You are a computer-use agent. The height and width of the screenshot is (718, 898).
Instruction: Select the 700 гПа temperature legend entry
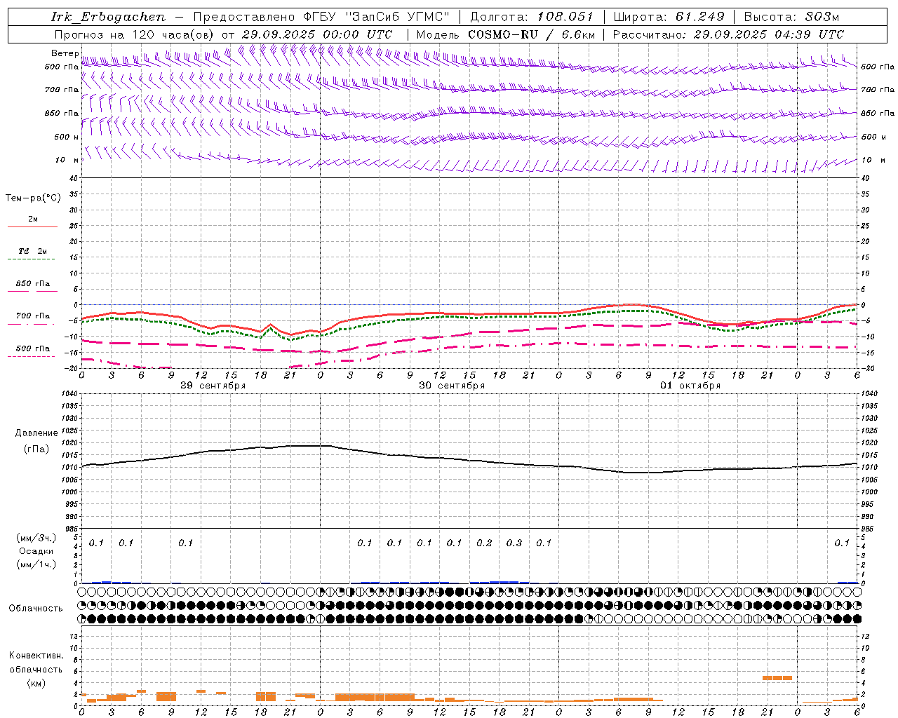[x=33, y=316]
